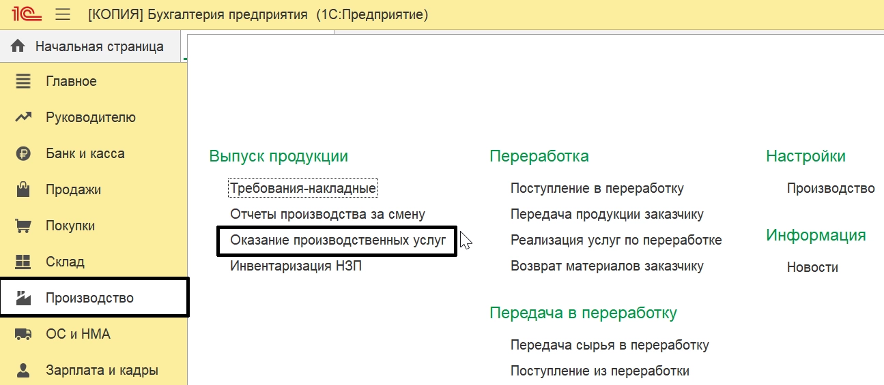The image size is (884, 385).
Task: Open Передача сырья в переработку
Action: [610, 345]
